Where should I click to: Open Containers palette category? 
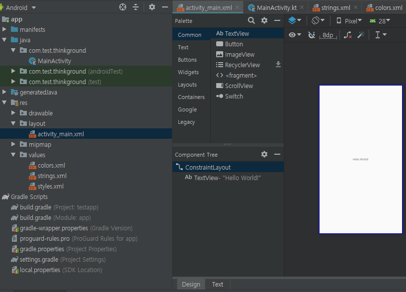191,97
